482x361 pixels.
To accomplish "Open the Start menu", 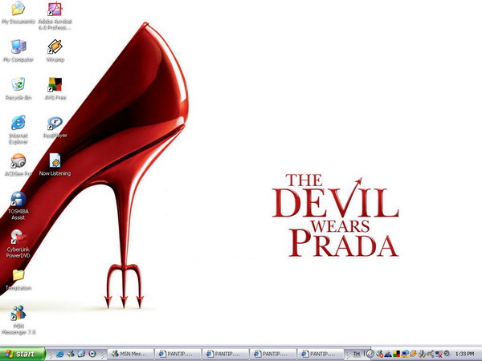I will point(22,354).
